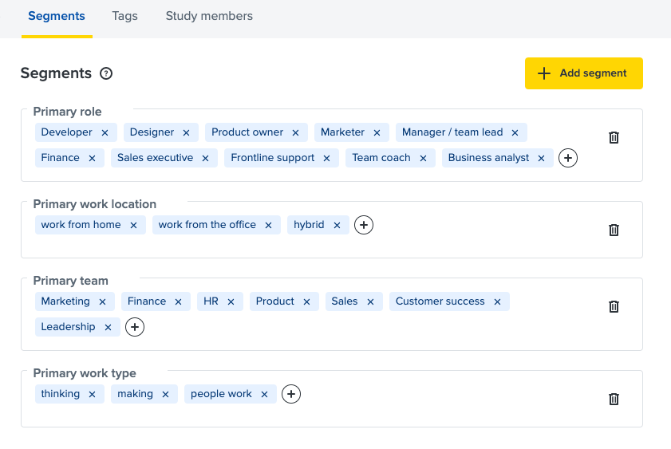Click the Customer success tag label
Screen dimensions: 671x449
(x=440, y=301)
